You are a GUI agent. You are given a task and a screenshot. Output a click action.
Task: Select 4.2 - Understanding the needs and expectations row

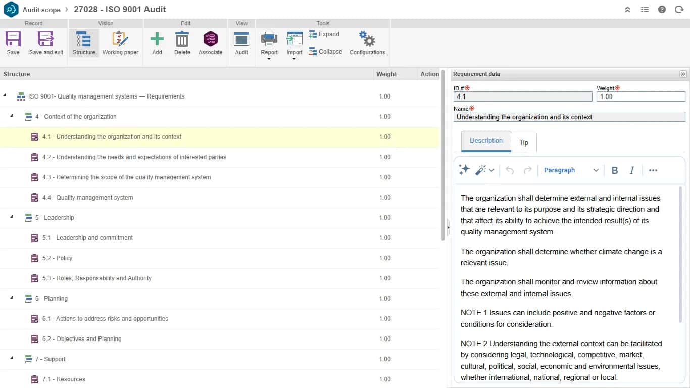[220, 157]
